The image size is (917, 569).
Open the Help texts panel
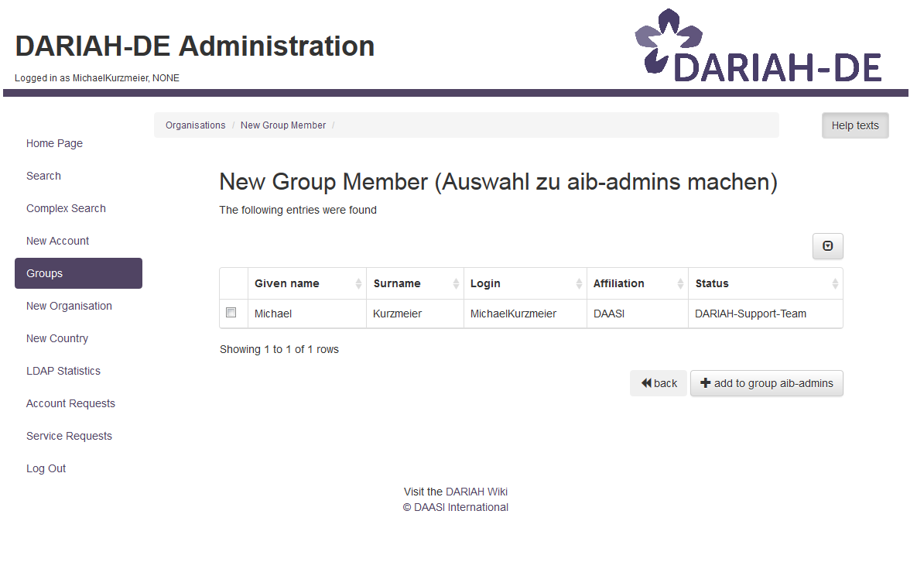coord(854,125)
